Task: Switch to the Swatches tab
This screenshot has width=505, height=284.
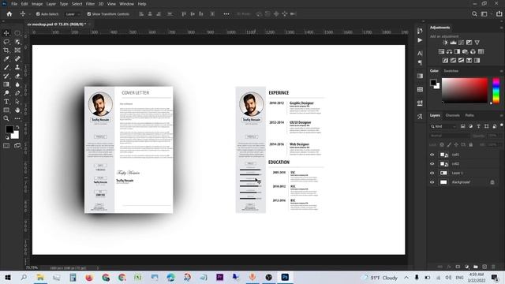Action: click(x=451, y=71)
